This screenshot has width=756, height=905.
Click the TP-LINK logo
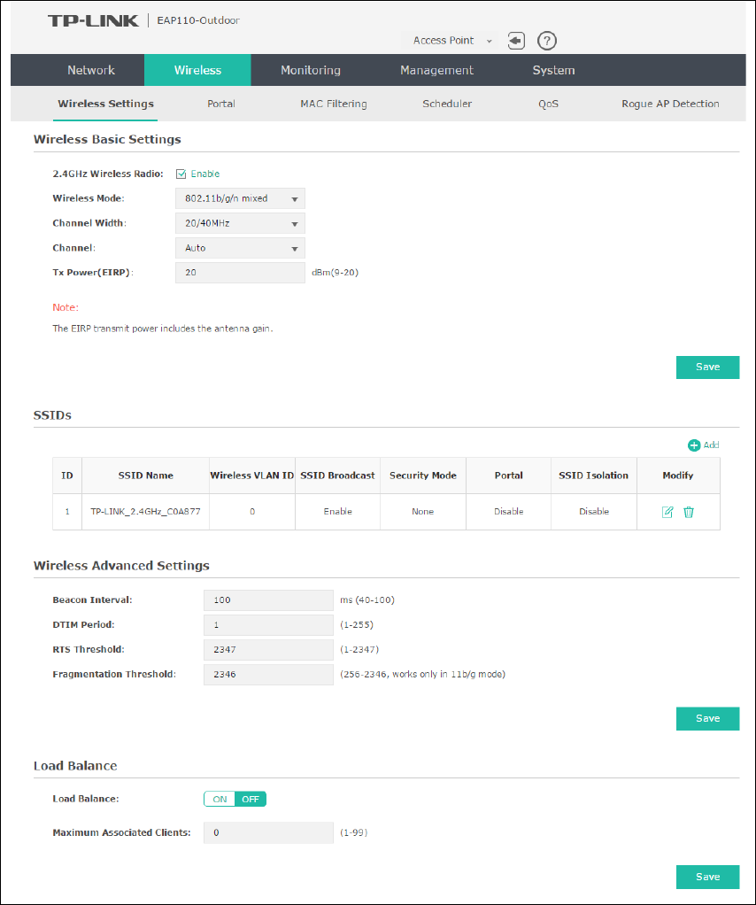(x=93, y=20)
